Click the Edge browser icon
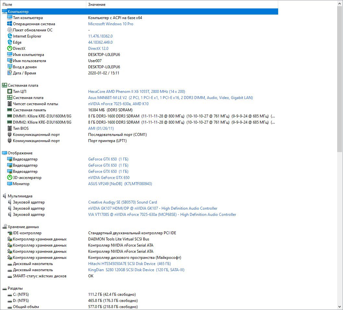343x310 pixels. pos(9,42)
